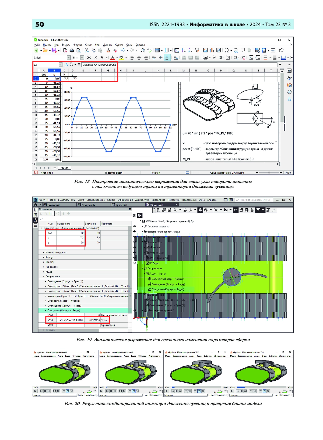Viewport: 323px width, 440px height.
Task: Toggle visibility of Системы координат in Kompas tree
Action: tap(135, 226)
